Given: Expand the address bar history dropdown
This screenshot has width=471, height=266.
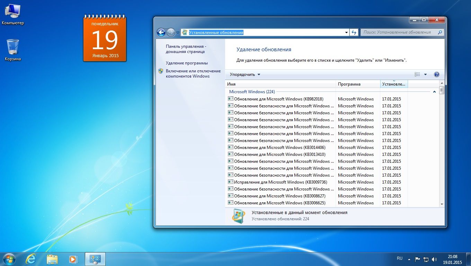Looking at the screenshot, I should [x=346, y=32].
